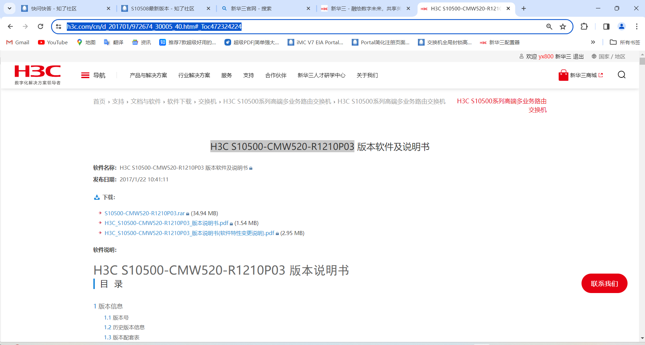Download the 软件特性变更说明 pdf file
645x345 pixels.
189,233
